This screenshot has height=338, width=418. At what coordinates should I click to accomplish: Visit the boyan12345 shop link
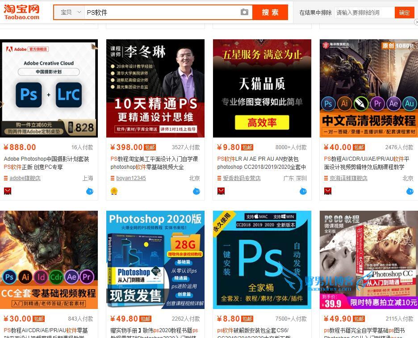point(131,178)
